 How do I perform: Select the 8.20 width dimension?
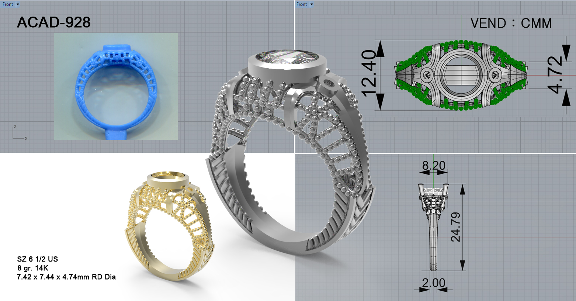tap(434, 165)
